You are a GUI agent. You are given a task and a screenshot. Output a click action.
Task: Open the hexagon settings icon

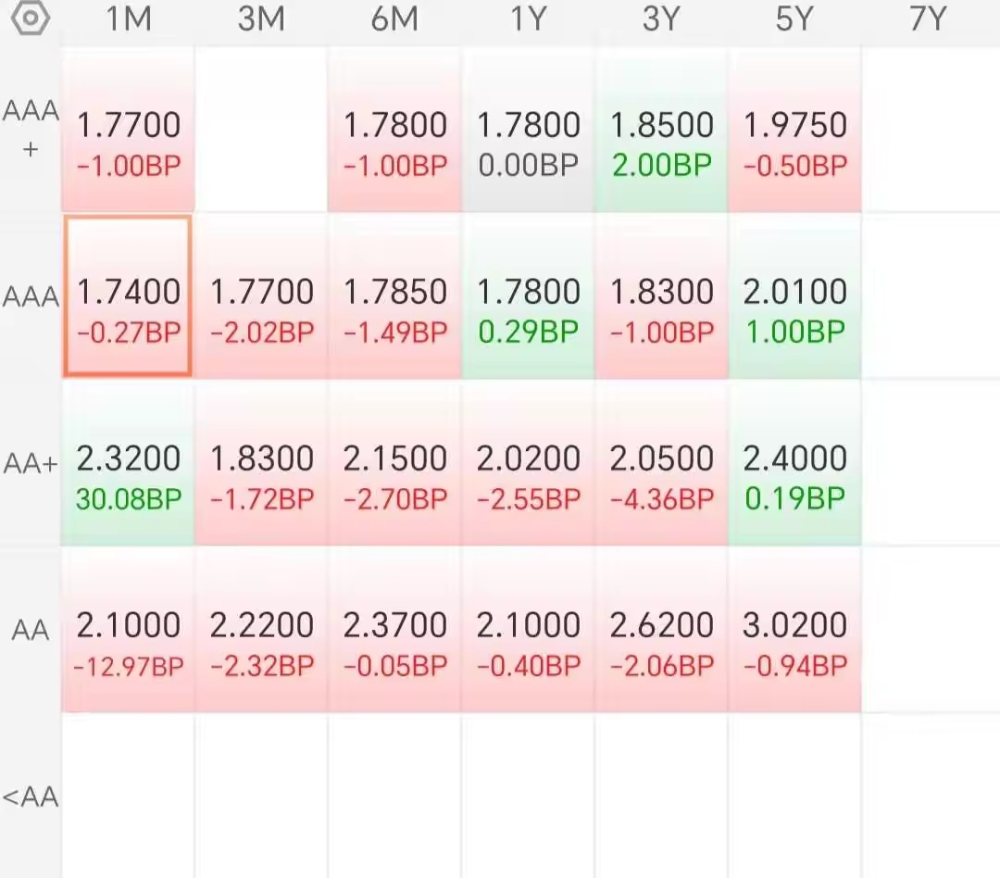click(30, 18)
